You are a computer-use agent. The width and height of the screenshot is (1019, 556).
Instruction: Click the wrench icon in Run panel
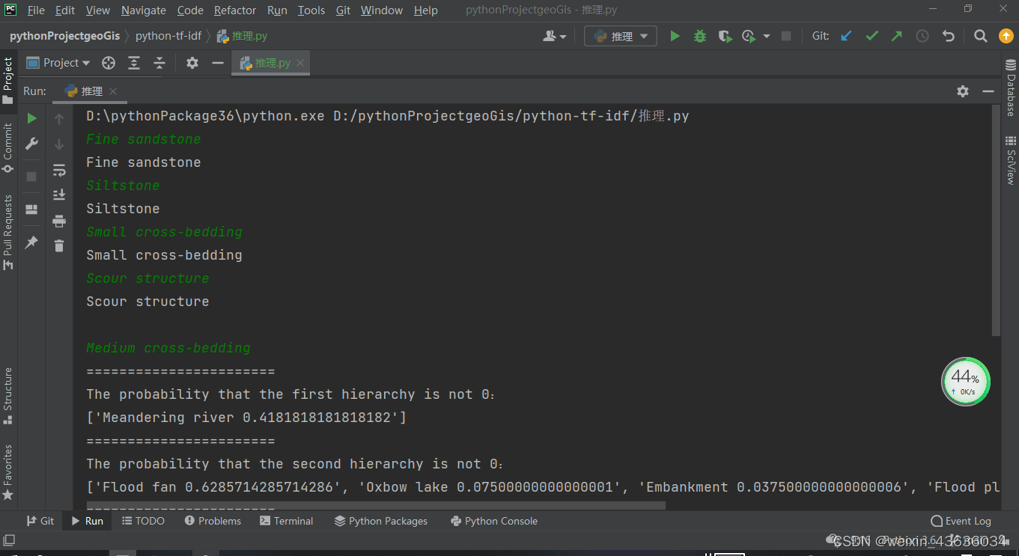coord(31,144)
